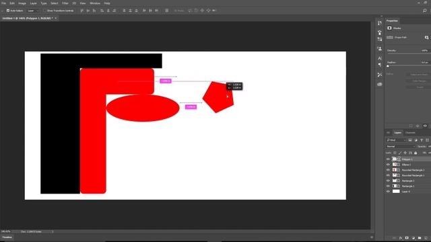Open the Paragraph panel icon in dock
Viewport: 431px width, 242px height.
point(380,65)
